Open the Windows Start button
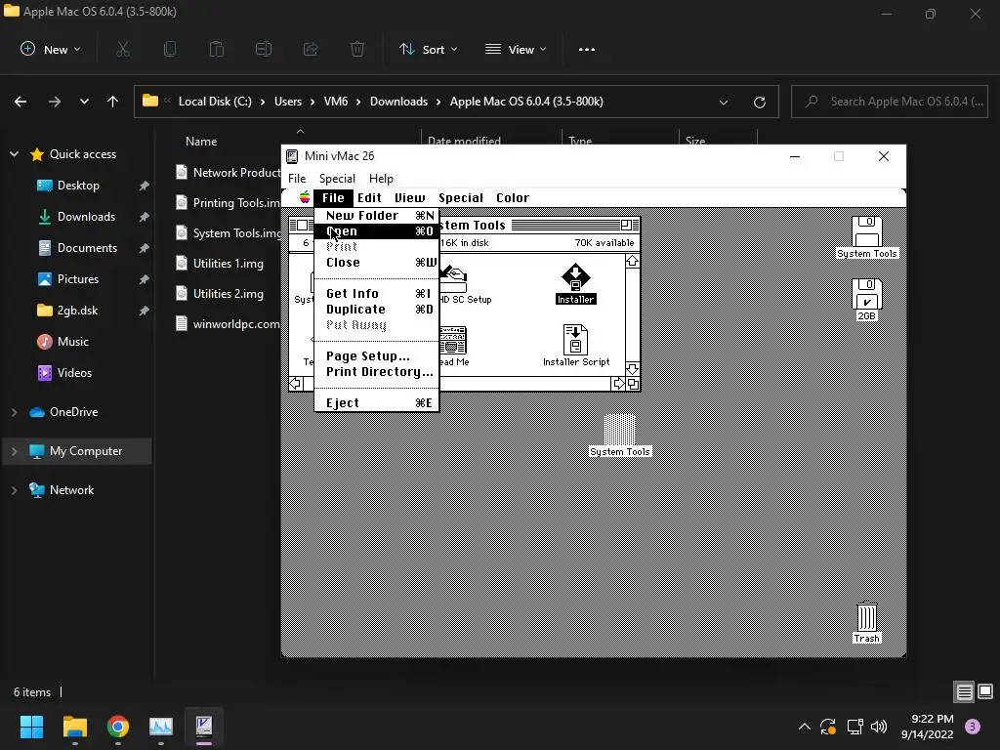Viewport: 1000px width, 750px height. (31, 727)
